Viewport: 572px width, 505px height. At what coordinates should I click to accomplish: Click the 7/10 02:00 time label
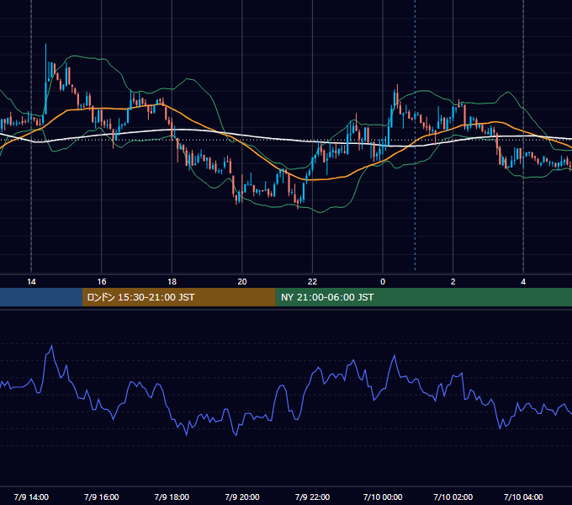[453, 497]
